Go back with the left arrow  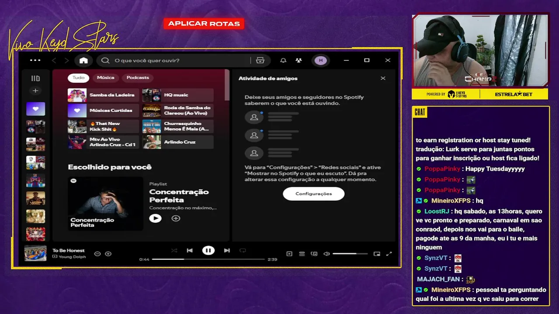[x=54, y=60]
